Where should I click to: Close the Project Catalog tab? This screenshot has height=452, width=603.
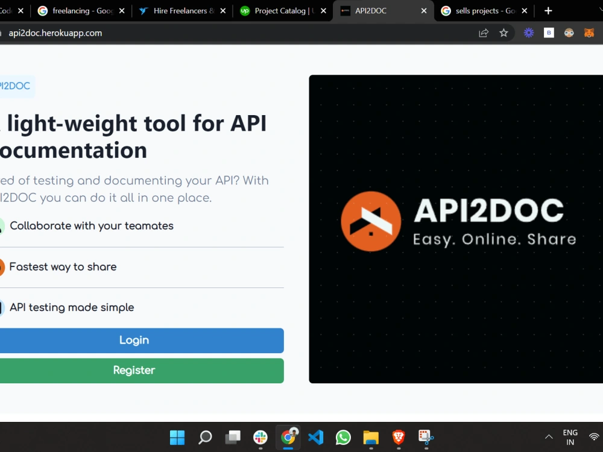point(323,11)
